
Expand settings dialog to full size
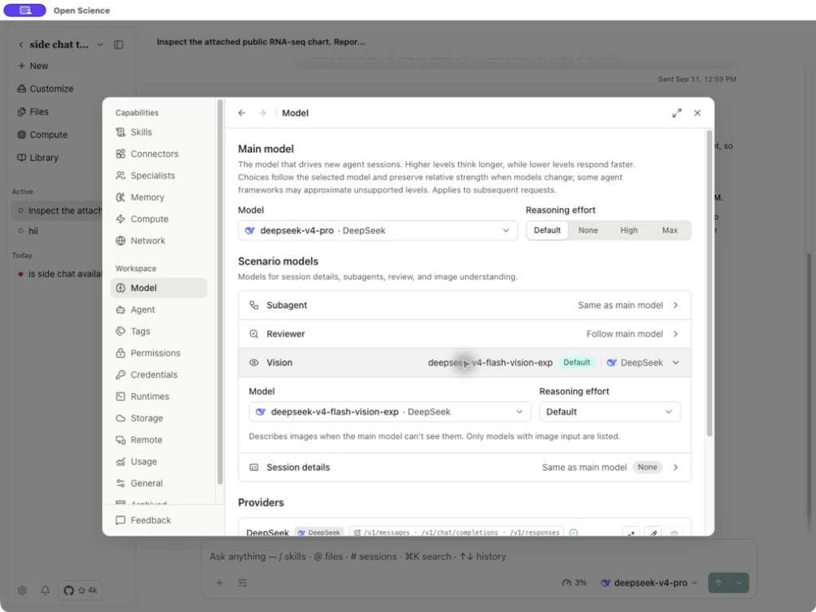click(x=677, y=113)
